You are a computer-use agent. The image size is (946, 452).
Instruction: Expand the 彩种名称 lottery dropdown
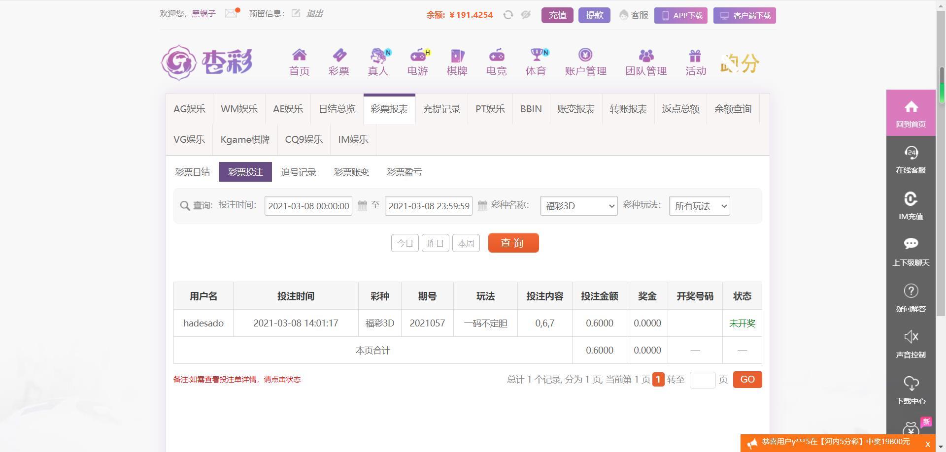578,206
